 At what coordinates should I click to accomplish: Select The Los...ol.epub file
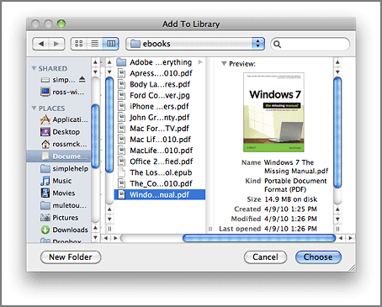pos(160,172)
